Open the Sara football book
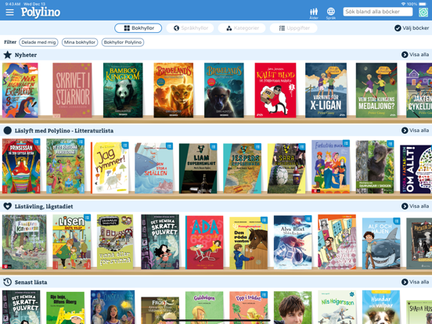Screen dimensions: 432x324 pyautogui.click(x=286, y=168)
